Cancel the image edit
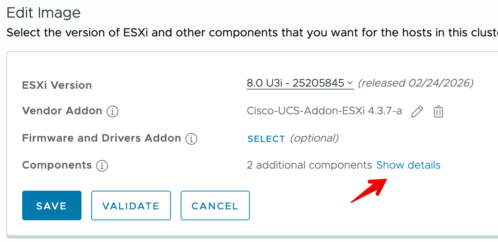Image resolution: width=498 pixels, height=242 pixels. coord(215,206)
